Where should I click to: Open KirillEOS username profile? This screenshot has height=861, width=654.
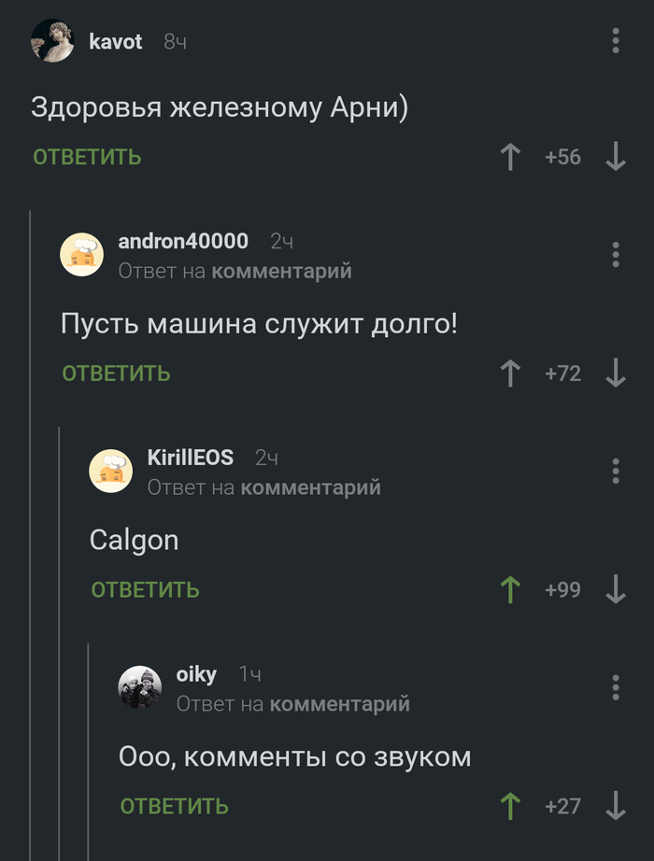[x=191, y=458]
